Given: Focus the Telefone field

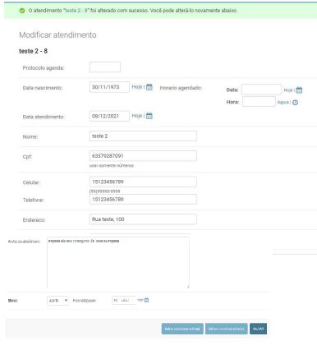Looking at the screenshot, I should click(x=143, y=199).
